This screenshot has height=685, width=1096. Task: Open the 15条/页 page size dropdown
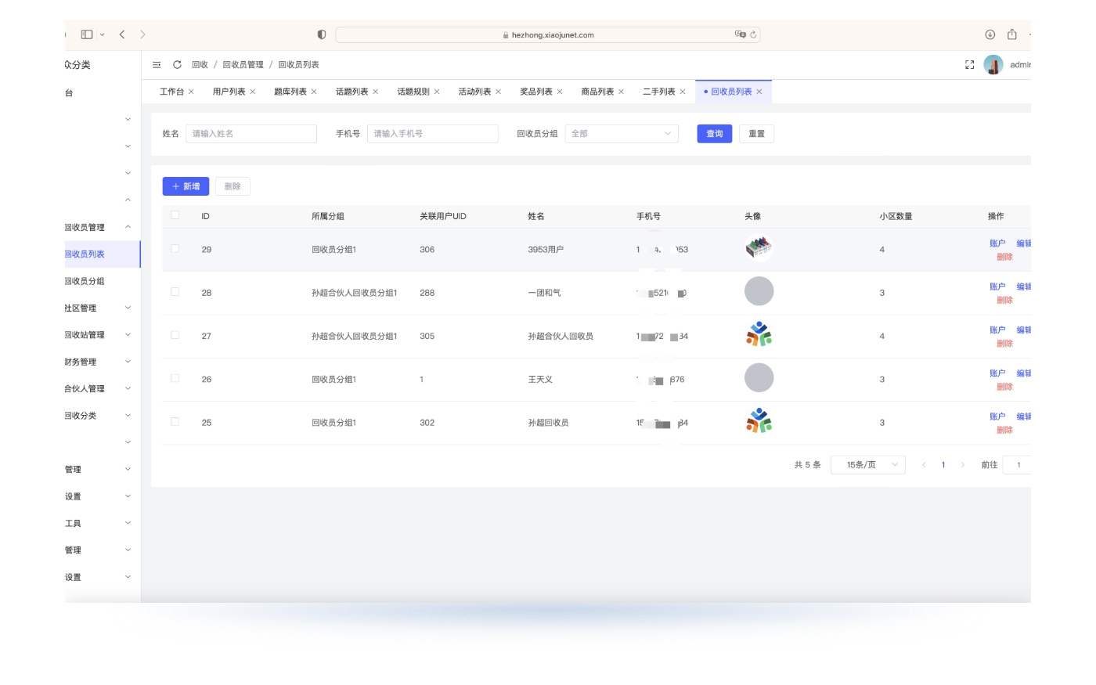pyautogui.click(x=867, y=465)
